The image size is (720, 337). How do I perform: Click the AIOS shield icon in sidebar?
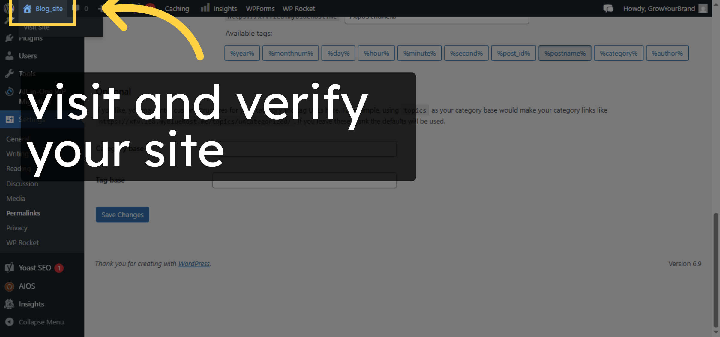pos(9,286)
